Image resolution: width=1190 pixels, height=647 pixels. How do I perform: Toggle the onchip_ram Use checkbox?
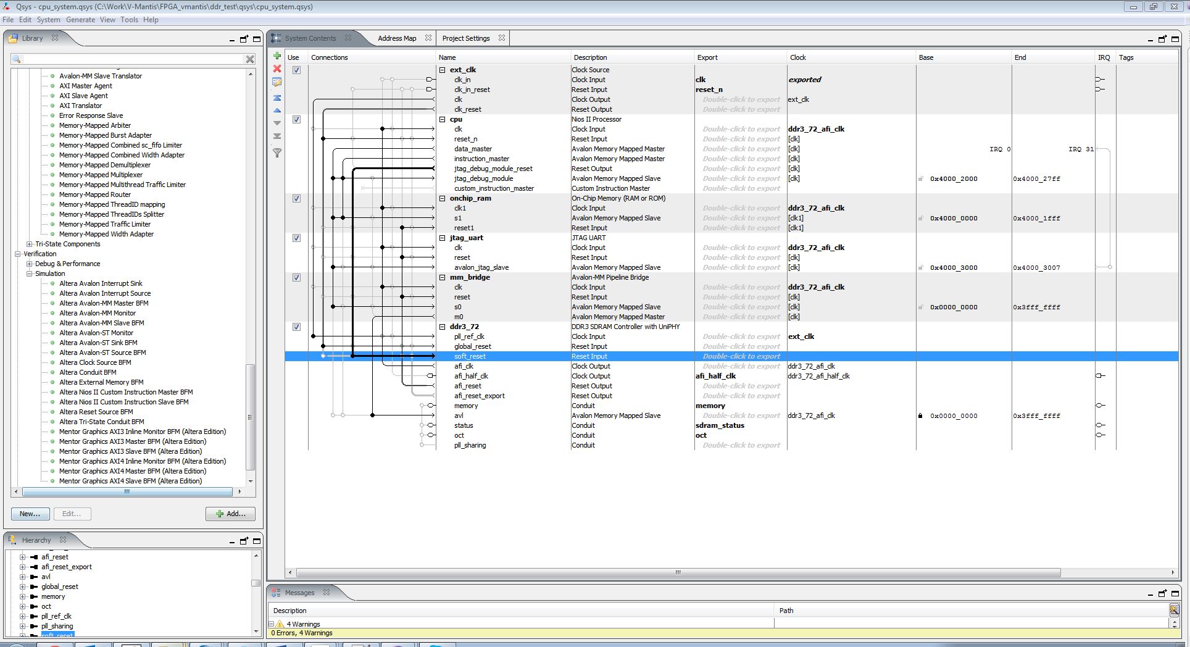click(296, 199)
